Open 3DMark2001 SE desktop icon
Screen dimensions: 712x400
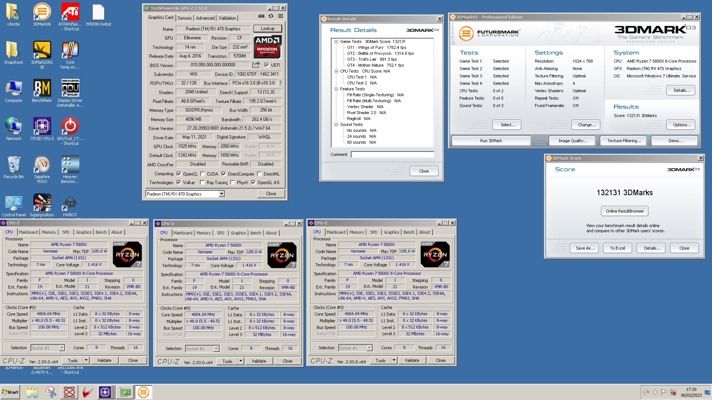click(42, 55)
